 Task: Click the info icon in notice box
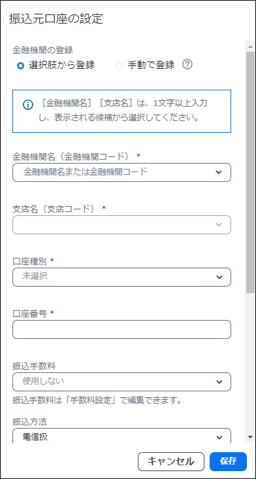[27, 105]
